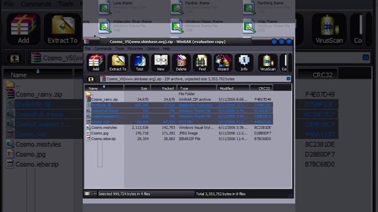Click large CRC value B78C68D0 in background
Screen dimensions: 378x212
click(320, 164)
